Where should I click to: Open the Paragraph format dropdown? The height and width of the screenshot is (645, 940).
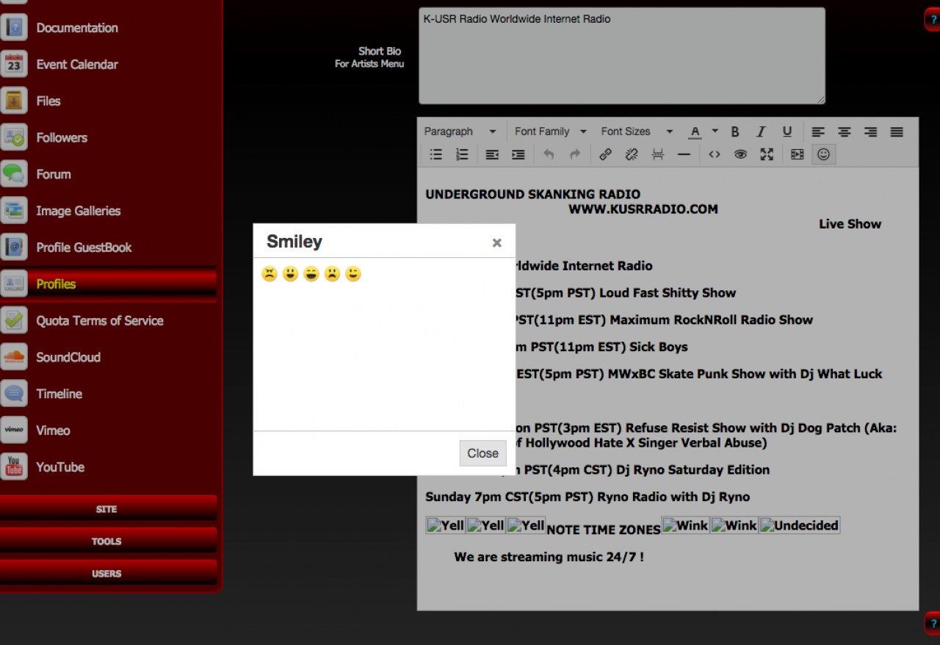(x=460, y=131)
